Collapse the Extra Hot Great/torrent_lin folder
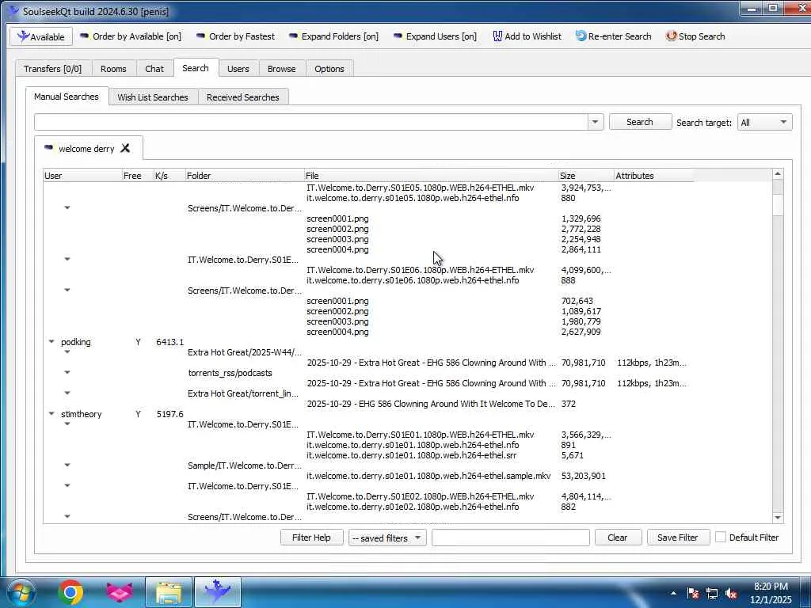The image size is (811, 608). 67,393
